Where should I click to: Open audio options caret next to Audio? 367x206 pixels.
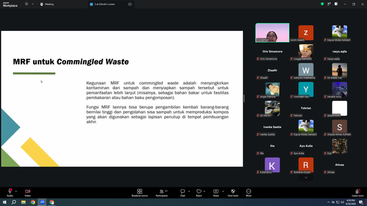(x=16, y=191)
